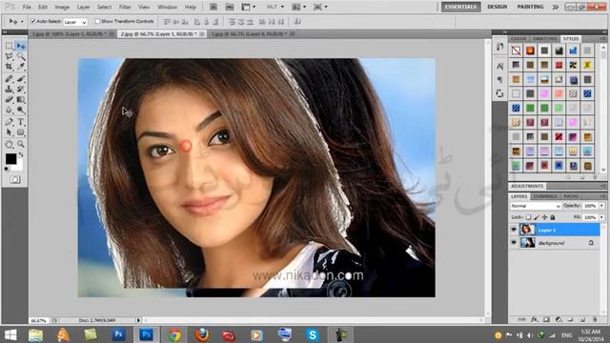This screenshot has width=610, height=343.
Task: Open the Adjustments panel
Action: click(527, 186)
